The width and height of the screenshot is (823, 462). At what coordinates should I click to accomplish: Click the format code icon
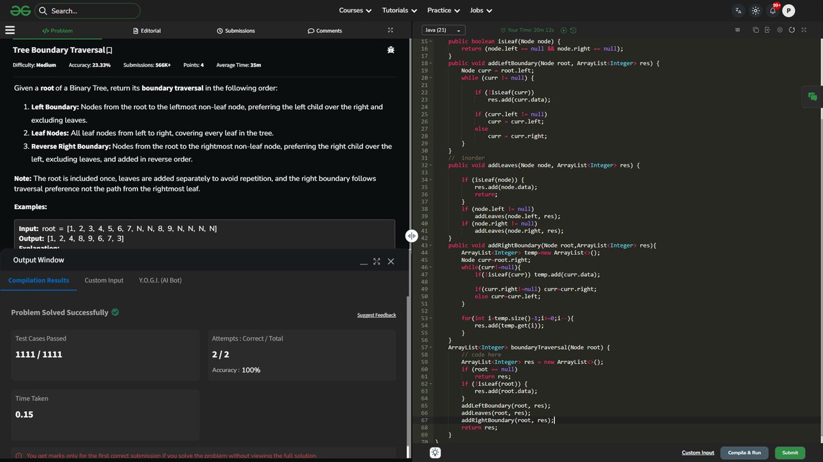(737, 30)
